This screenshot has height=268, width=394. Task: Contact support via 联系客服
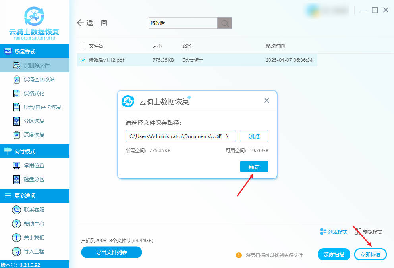tap(34, 210)
